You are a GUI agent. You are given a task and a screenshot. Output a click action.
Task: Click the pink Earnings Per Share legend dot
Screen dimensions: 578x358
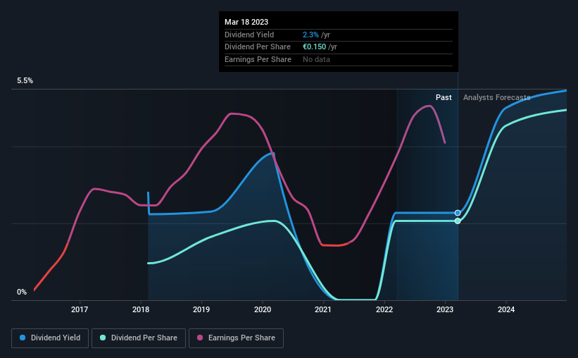coord(200,338)
